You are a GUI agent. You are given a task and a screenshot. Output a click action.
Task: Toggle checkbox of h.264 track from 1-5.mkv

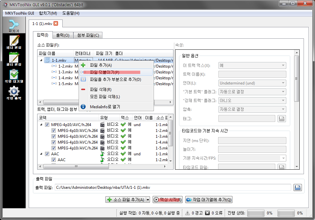pos(53,148)
